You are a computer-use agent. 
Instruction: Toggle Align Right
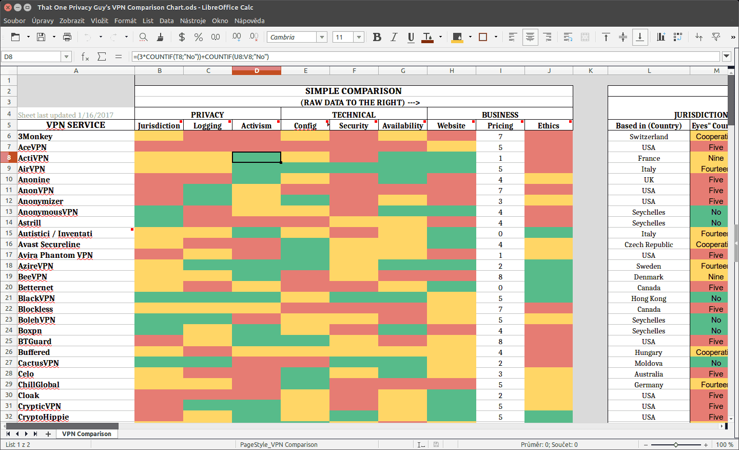pos(547,37)
